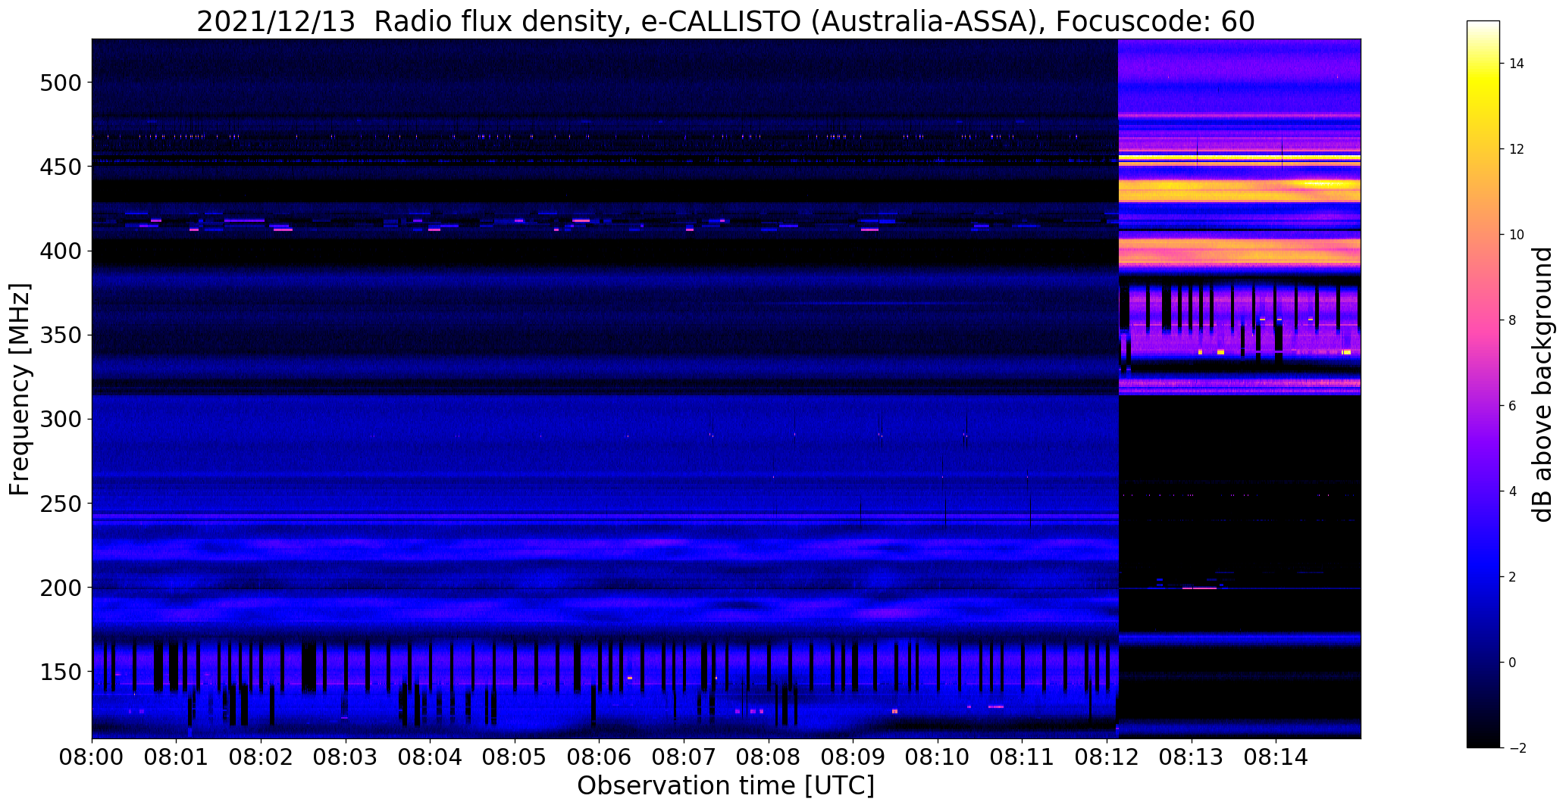Click the 08:04 time tick label

(431, 757)
